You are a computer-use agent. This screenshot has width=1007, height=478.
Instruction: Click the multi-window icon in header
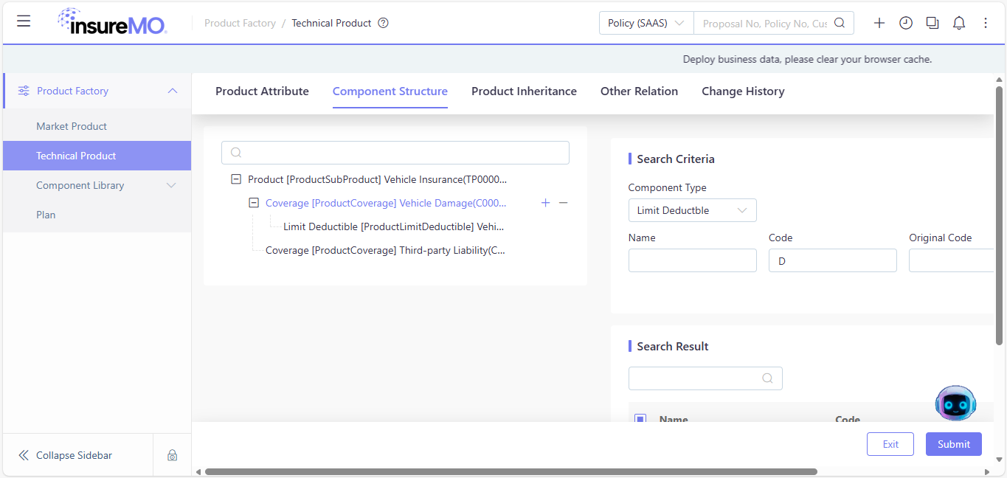[932, 23]
